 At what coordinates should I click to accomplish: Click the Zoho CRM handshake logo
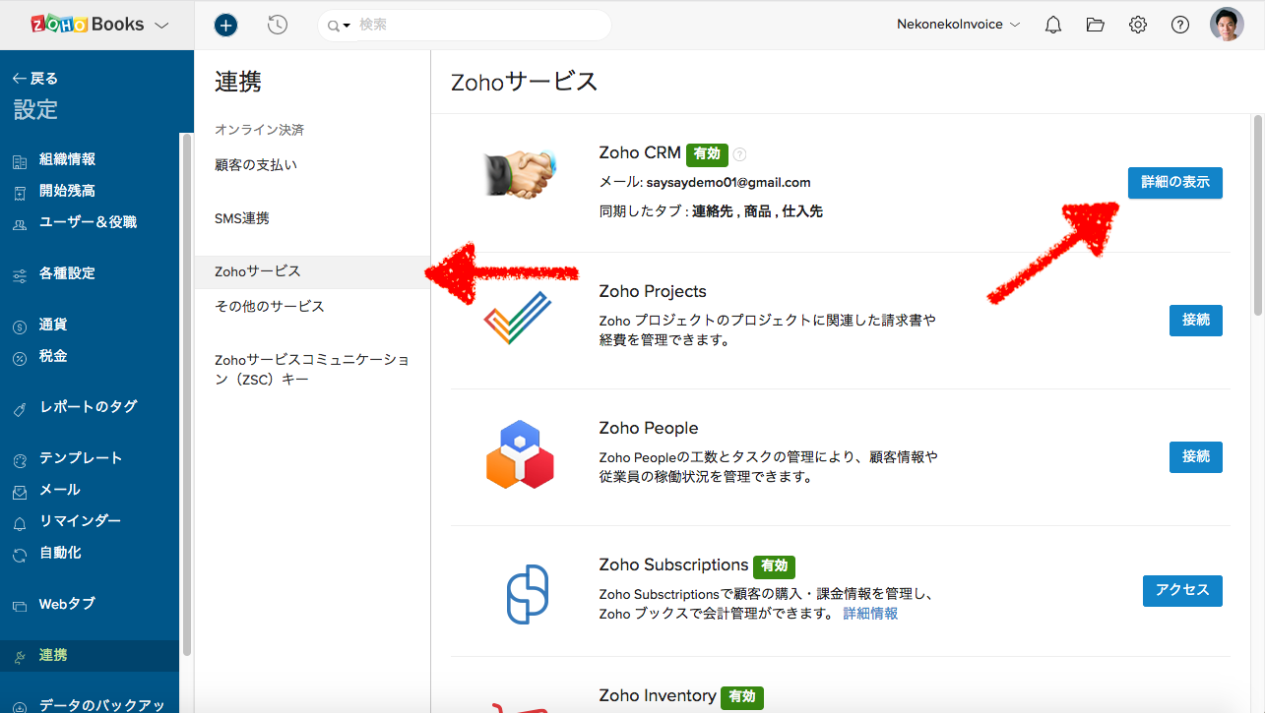520,173
